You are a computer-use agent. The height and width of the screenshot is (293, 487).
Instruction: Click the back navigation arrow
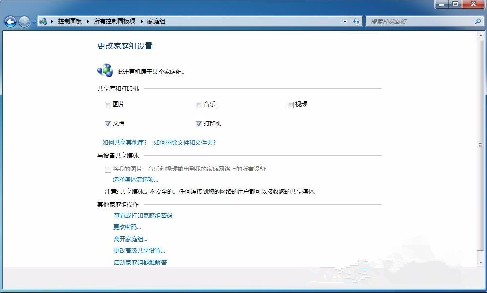(x=10, y=22)
